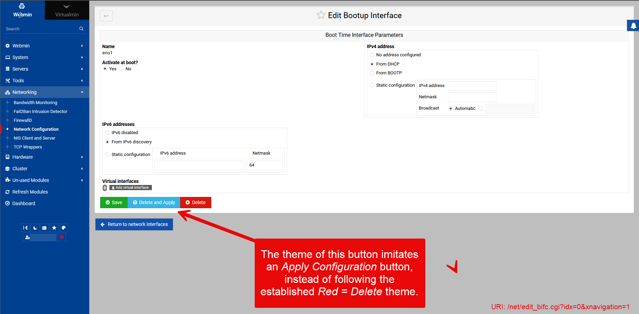Click the red Delete button
639x314 pixels.
(196, 202)
